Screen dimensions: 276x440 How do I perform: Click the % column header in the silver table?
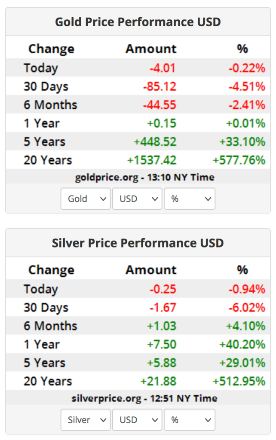tap(242, 270)
